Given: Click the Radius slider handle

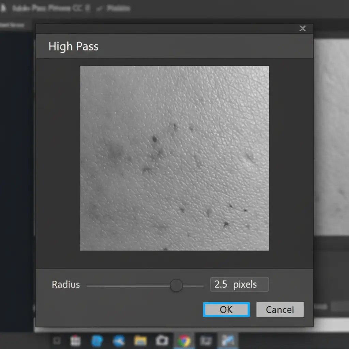Looking at the screenshot, I should point(176,285).
